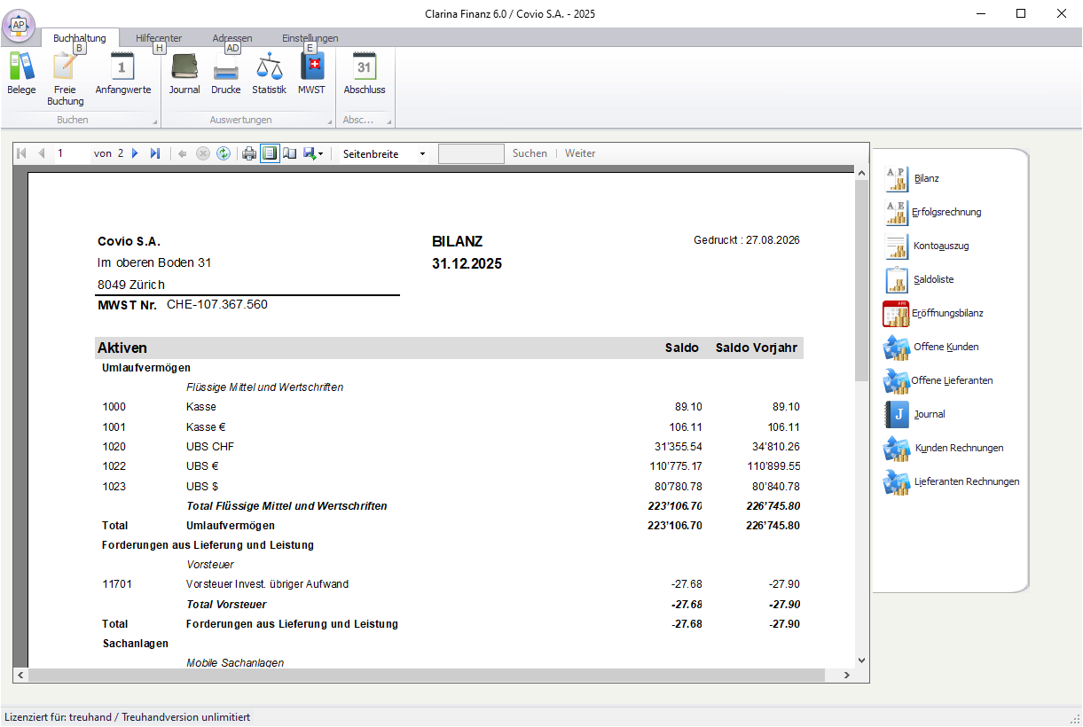Open the Offene Lieferanten list

click(938, 381)
